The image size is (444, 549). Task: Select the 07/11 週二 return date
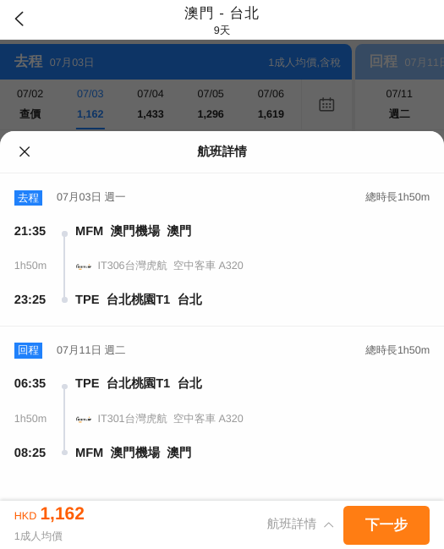[x=399, y=104]
